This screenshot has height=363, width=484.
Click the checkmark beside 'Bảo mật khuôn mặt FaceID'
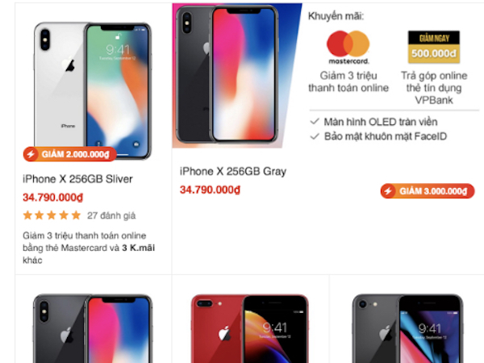click(x=315, y=136)
